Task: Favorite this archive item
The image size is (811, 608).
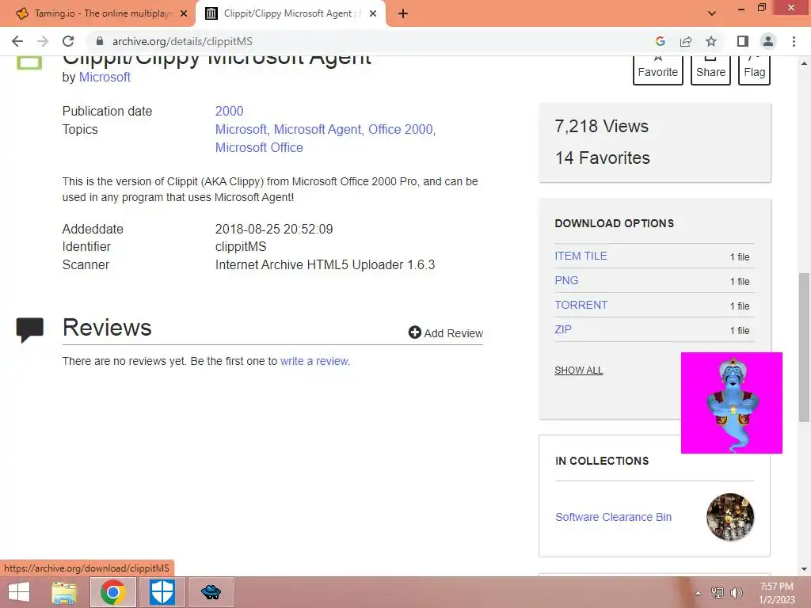Action: tap(658, 70)
